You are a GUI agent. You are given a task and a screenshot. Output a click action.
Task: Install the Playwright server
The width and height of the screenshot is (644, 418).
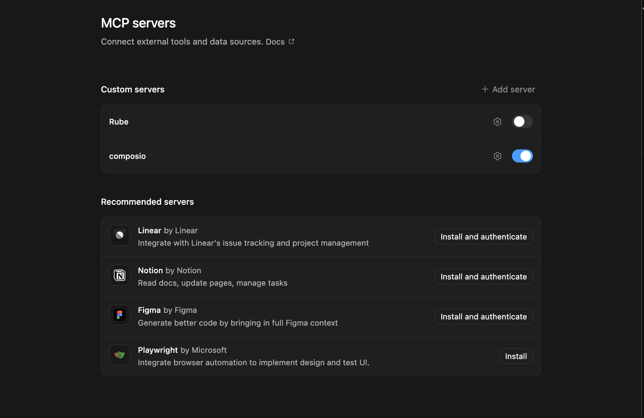(x=516, y=356)
